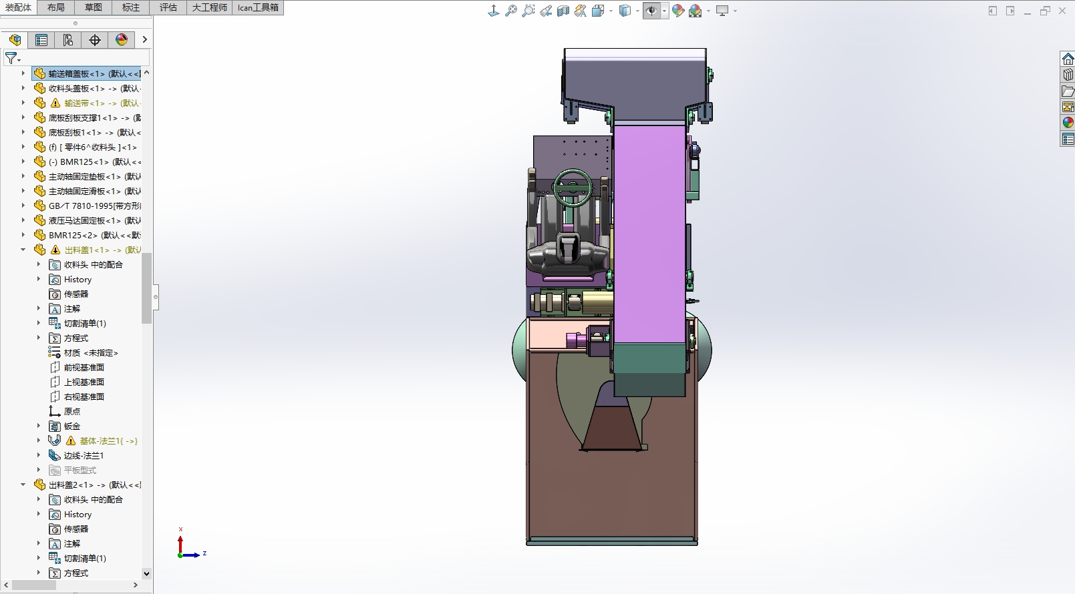Toggle the Section View tool
This screenshot has height=594, width=1075.
click(563, 11)
